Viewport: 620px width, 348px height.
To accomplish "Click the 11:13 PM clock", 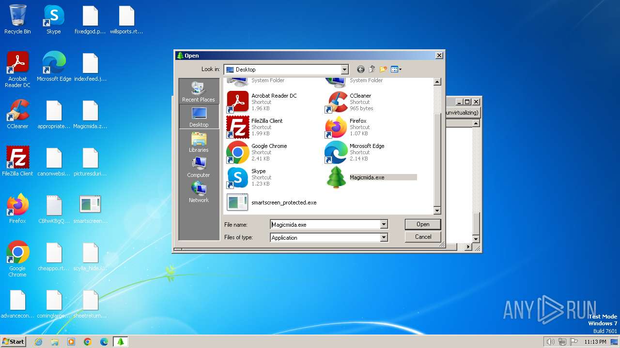I will click(x=595, y=342).
